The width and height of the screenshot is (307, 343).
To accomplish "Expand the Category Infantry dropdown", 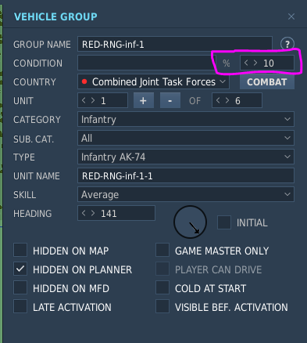I will pyautogui.click(x=186, y=119).
